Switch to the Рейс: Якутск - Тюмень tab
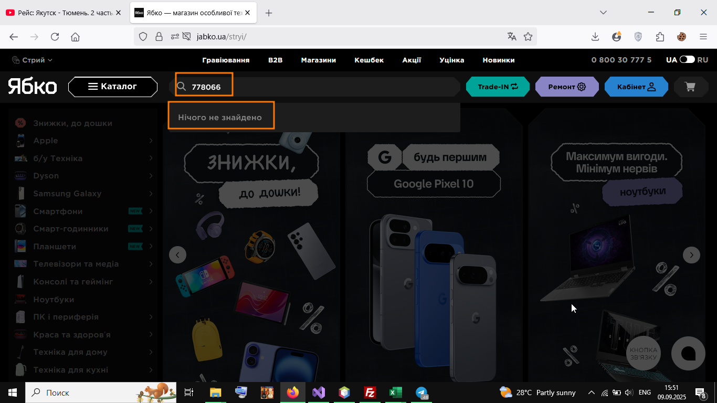The width and height of the screenshot is (717, 403). coord(63,13)
